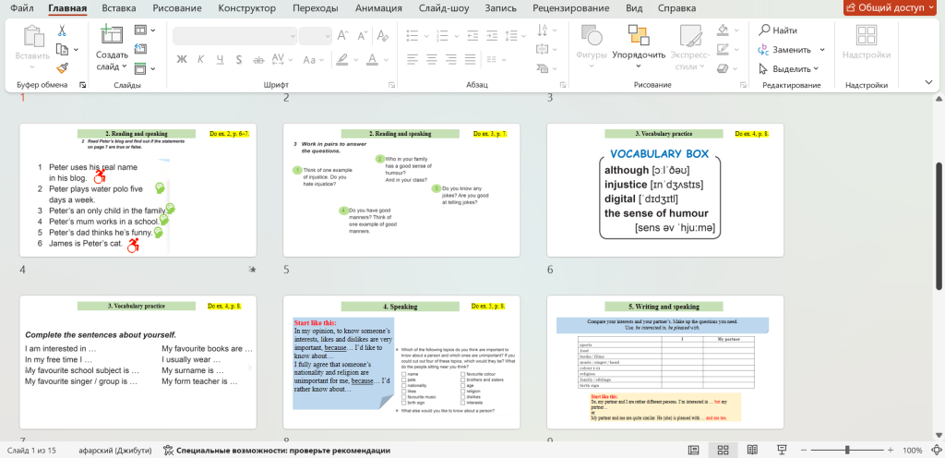Open the Arrange (Упорядочить) menu

pyautogui.click(x=639, y=47)
